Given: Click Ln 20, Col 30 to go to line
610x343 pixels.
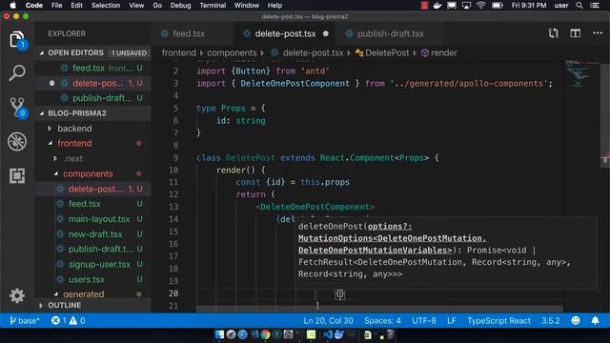Looking at the screenshot, I should pyautogui.click(x=328, y=320).
